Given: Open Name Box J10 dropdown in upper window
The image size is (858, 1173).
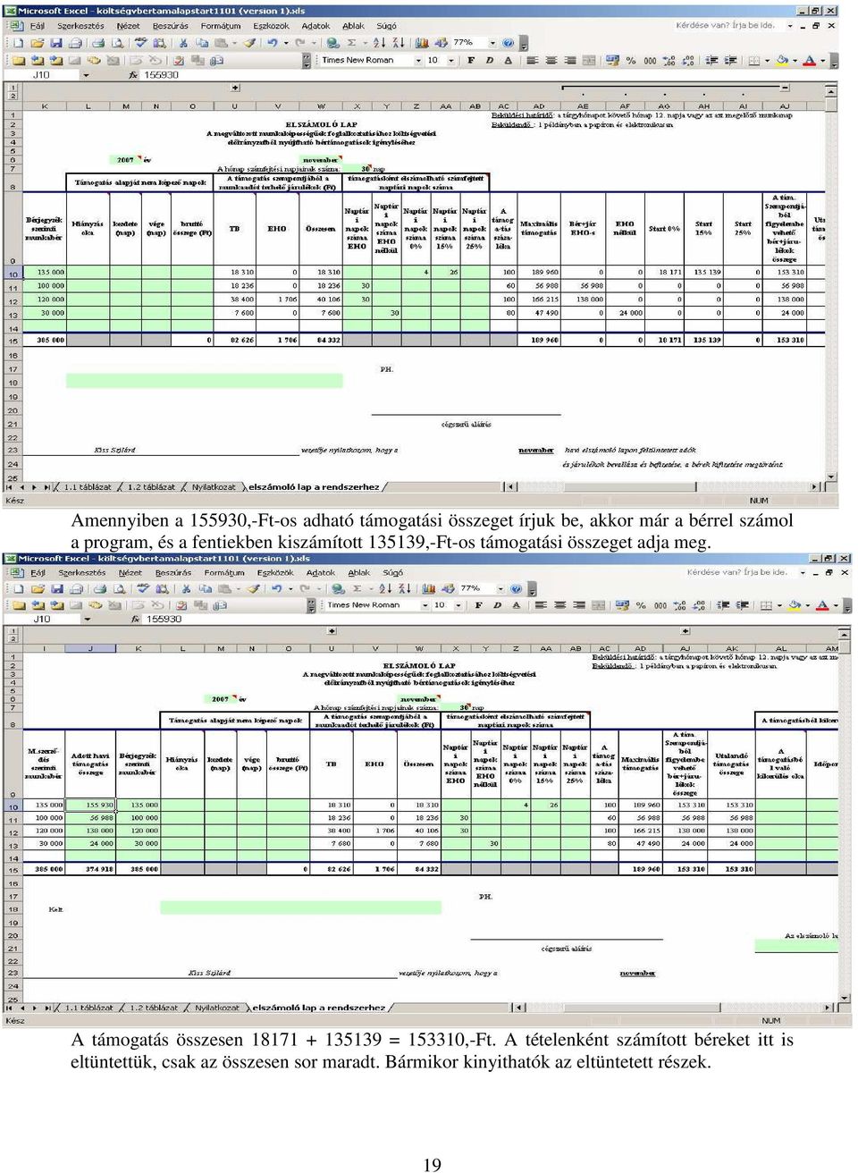Looking at the screenshot, I should click(x=87, y=75).
